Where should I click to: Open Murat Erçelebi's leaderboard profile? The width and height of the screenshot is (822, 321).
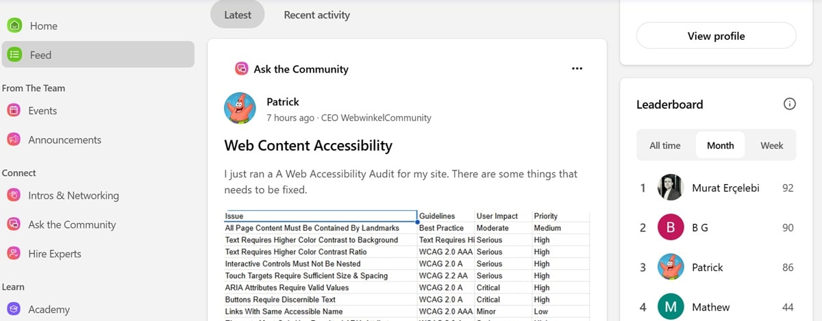point(725,188)
